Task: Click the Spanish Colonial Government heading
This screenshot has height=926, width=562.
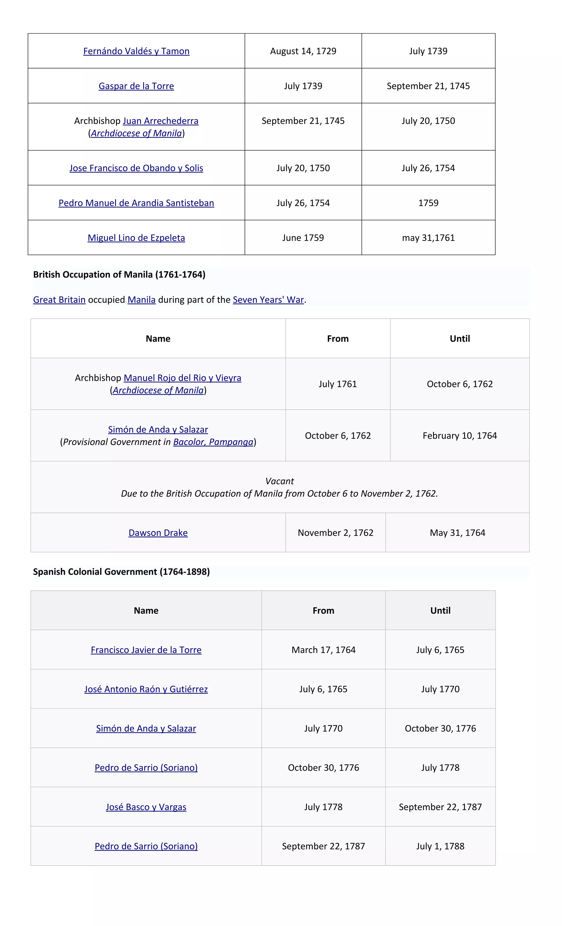Action: click(x=121, y=572)
